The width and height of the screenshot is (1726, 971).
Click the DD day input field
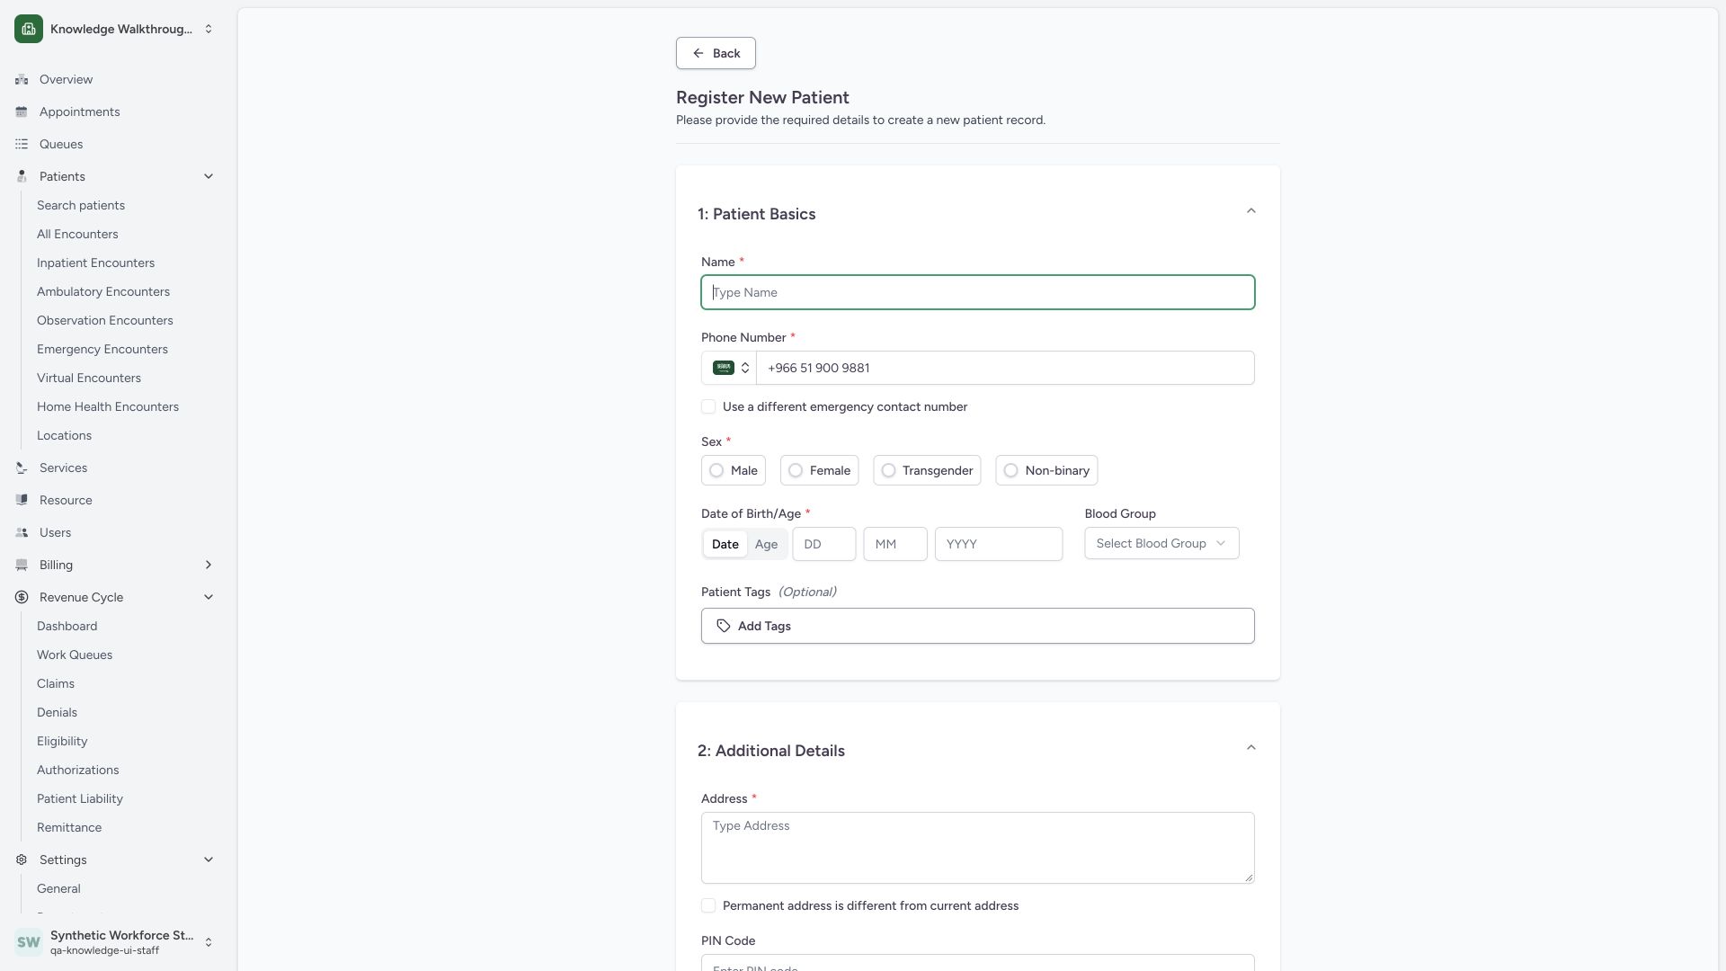click(824, 544)
